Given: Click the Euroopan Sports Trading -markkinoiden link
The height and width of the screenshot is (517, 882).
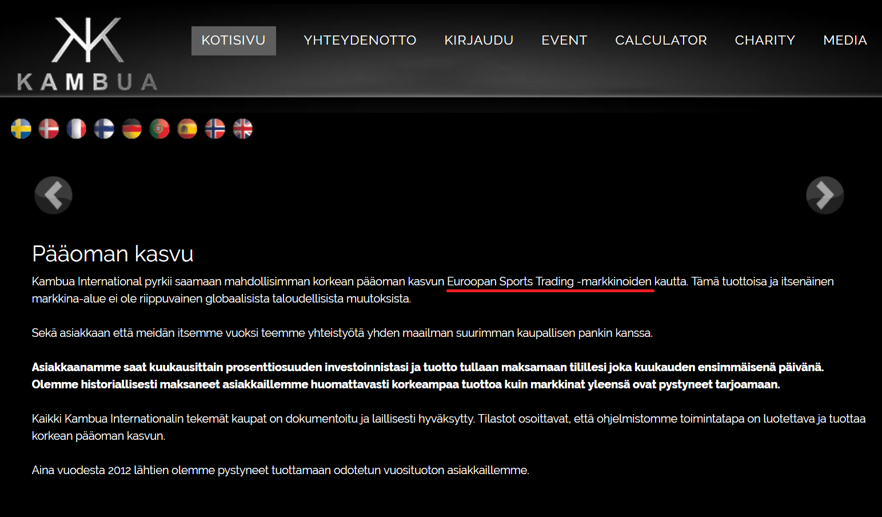Looking at the screenshot, I should point(549,281).
